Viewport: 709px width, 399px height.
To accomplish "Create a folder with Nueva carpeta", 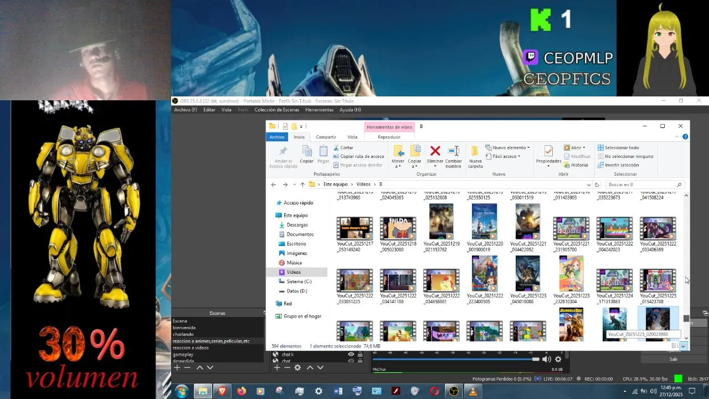I will point(475,157).
